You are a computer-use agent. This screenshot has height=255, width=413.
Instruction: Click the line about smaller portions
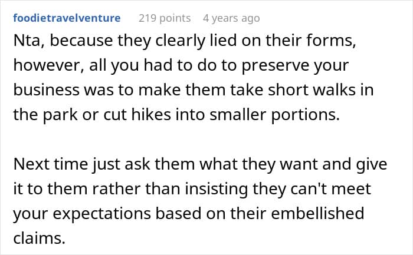(176, 115)
